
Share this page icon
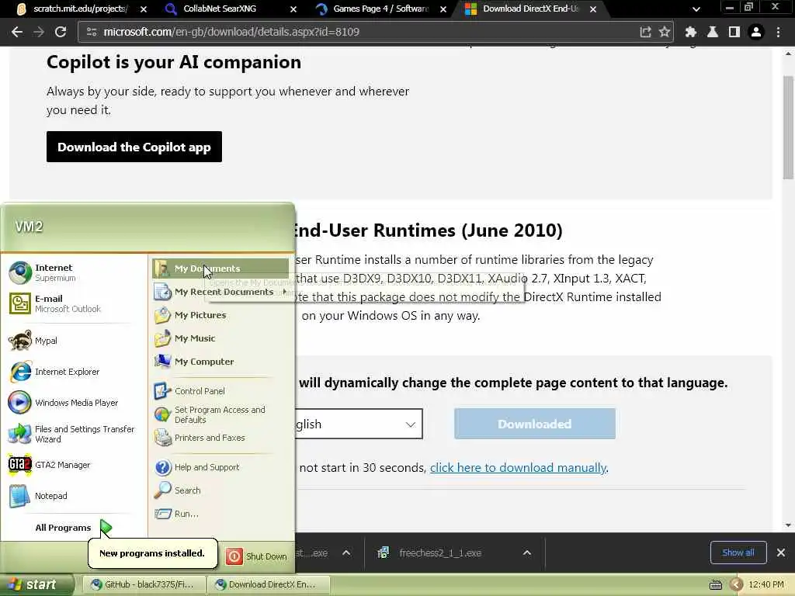(645, 32)
